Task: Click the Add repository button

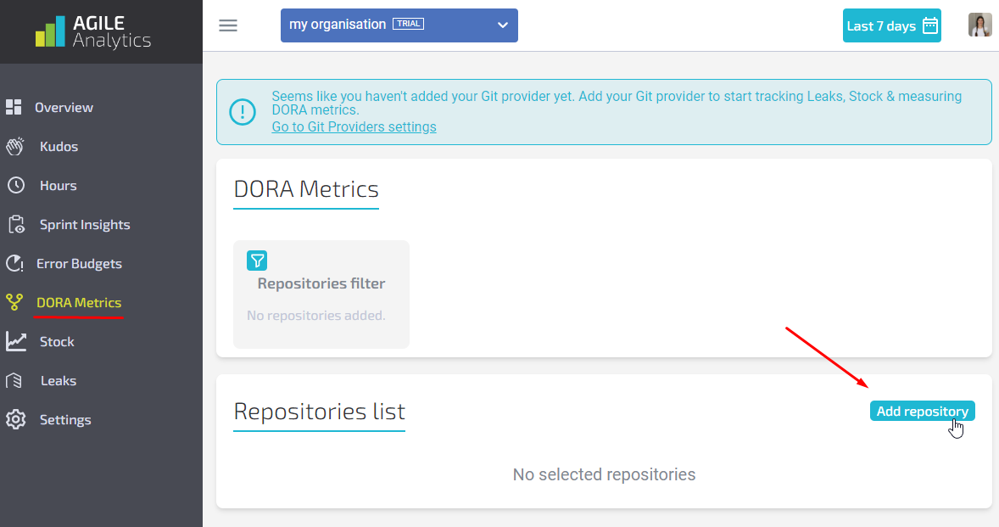Action: [922, 411]
